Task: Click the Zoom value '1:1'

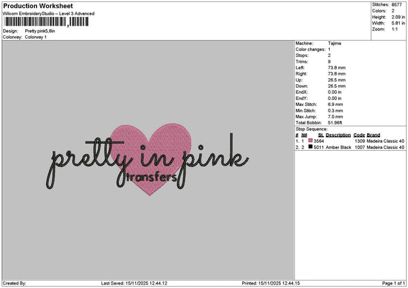Action: point(394,29)
